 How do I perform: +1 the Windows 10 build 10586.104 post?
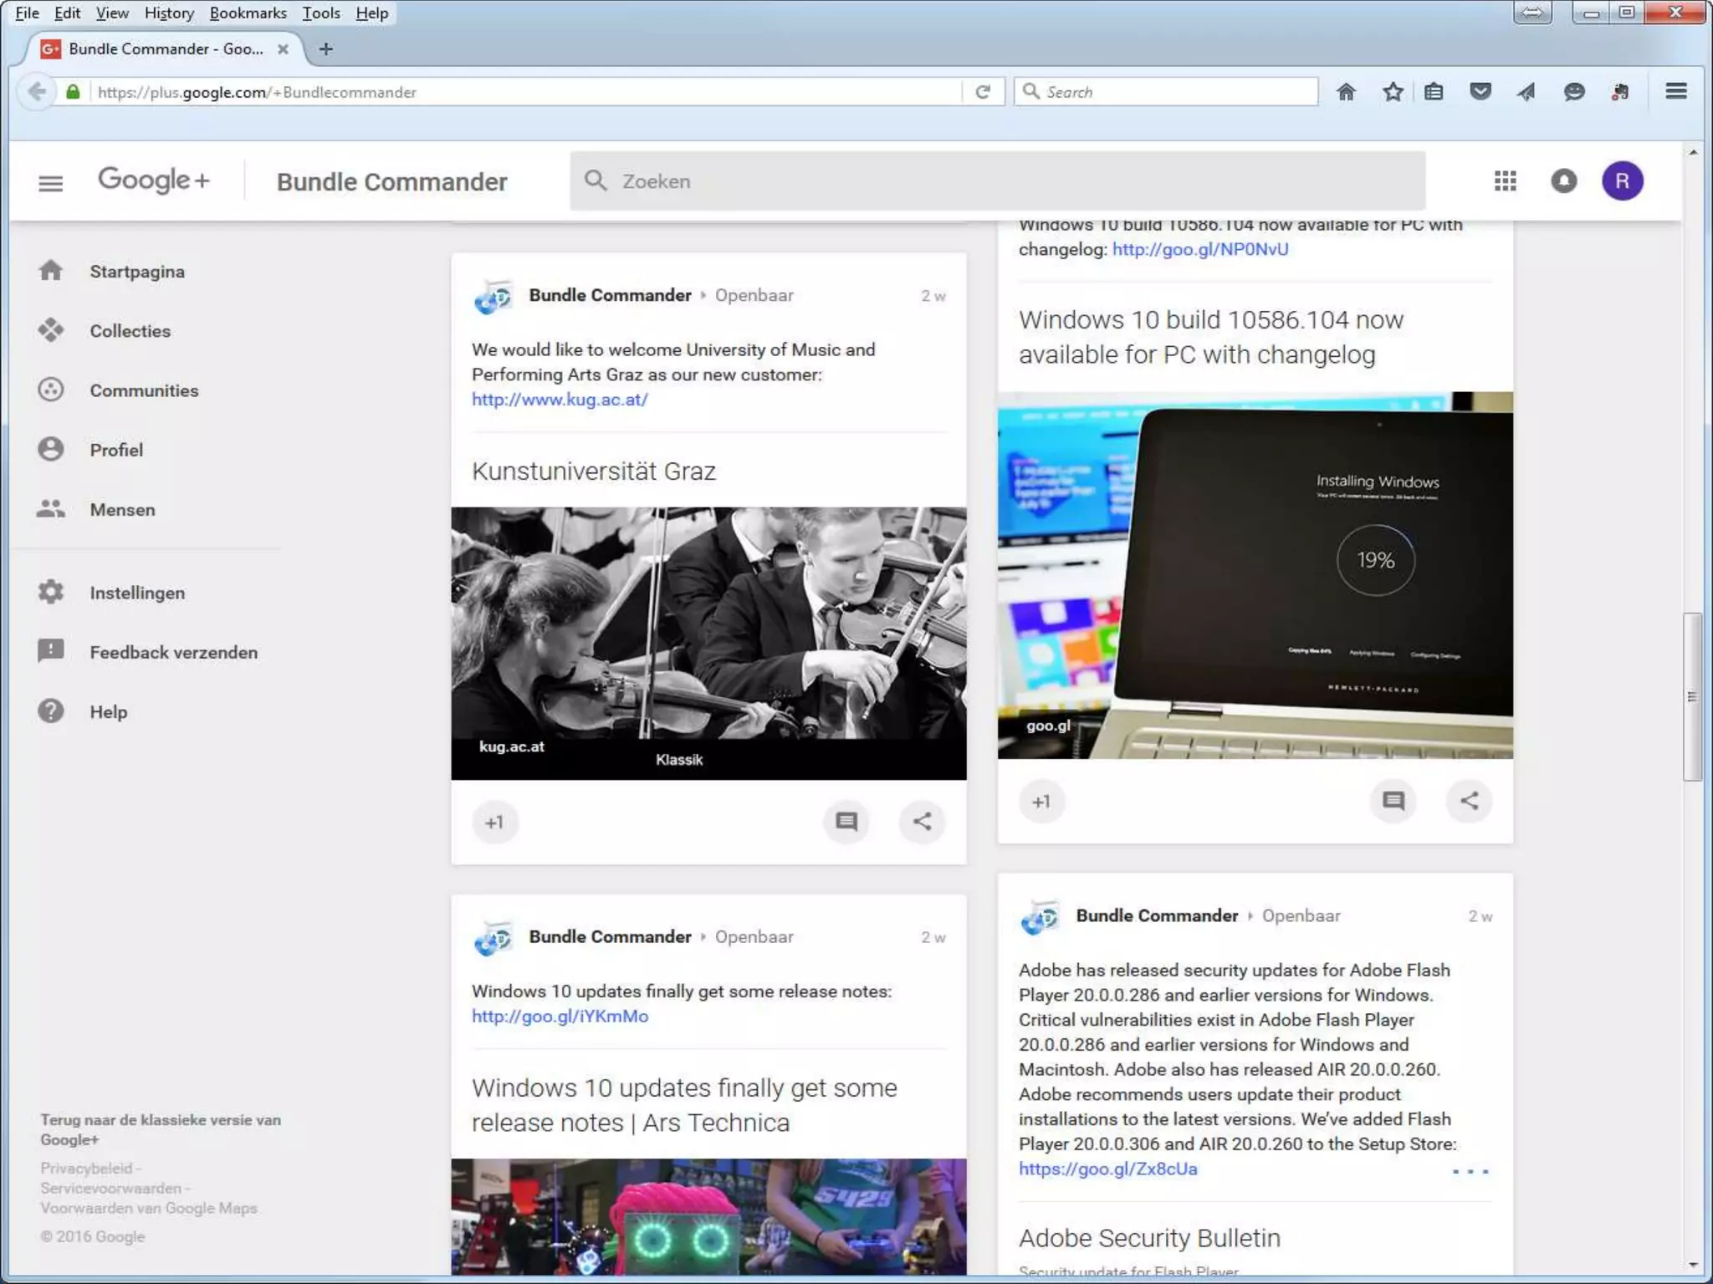coord(1041,801)
